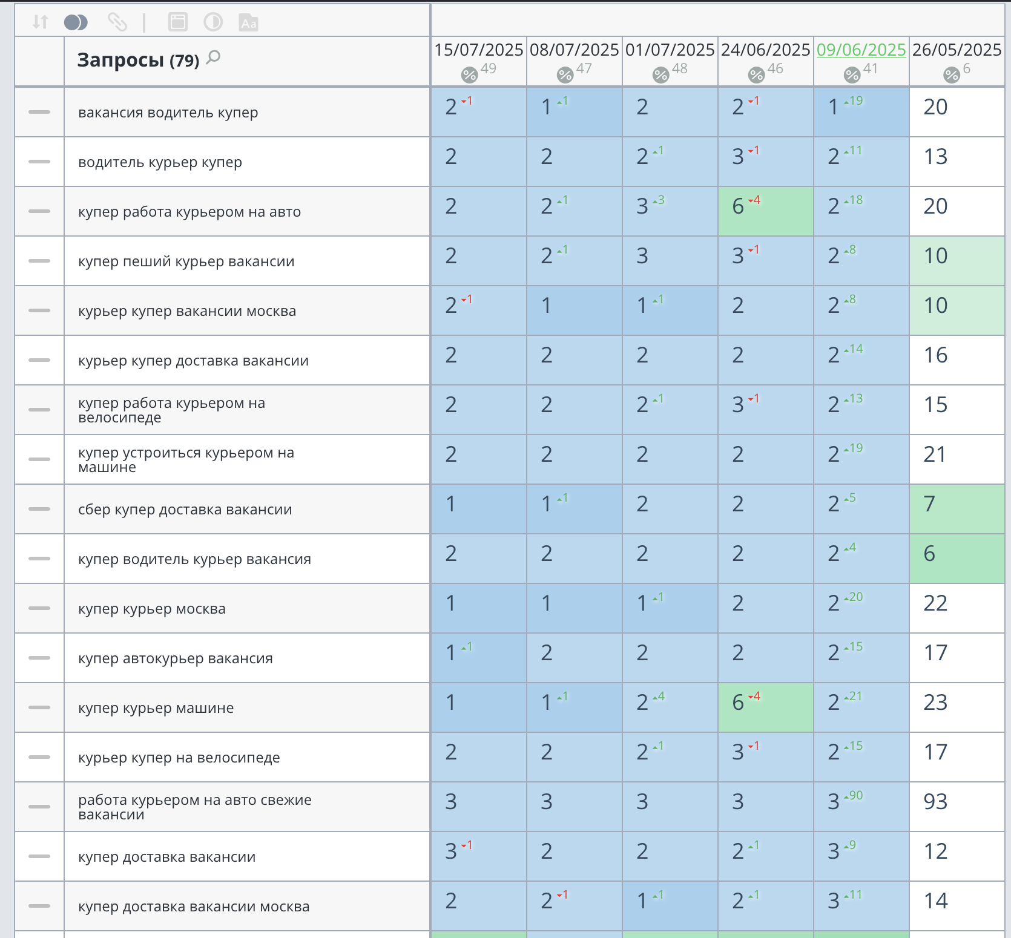Open search next to Запросы (79)
The height and width of the screenshot is (938, 1011).
[x=213, y=57]
